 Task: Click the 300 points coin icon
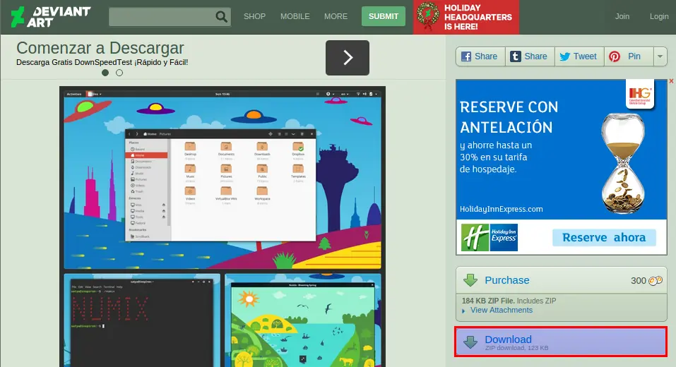point(656,281)
